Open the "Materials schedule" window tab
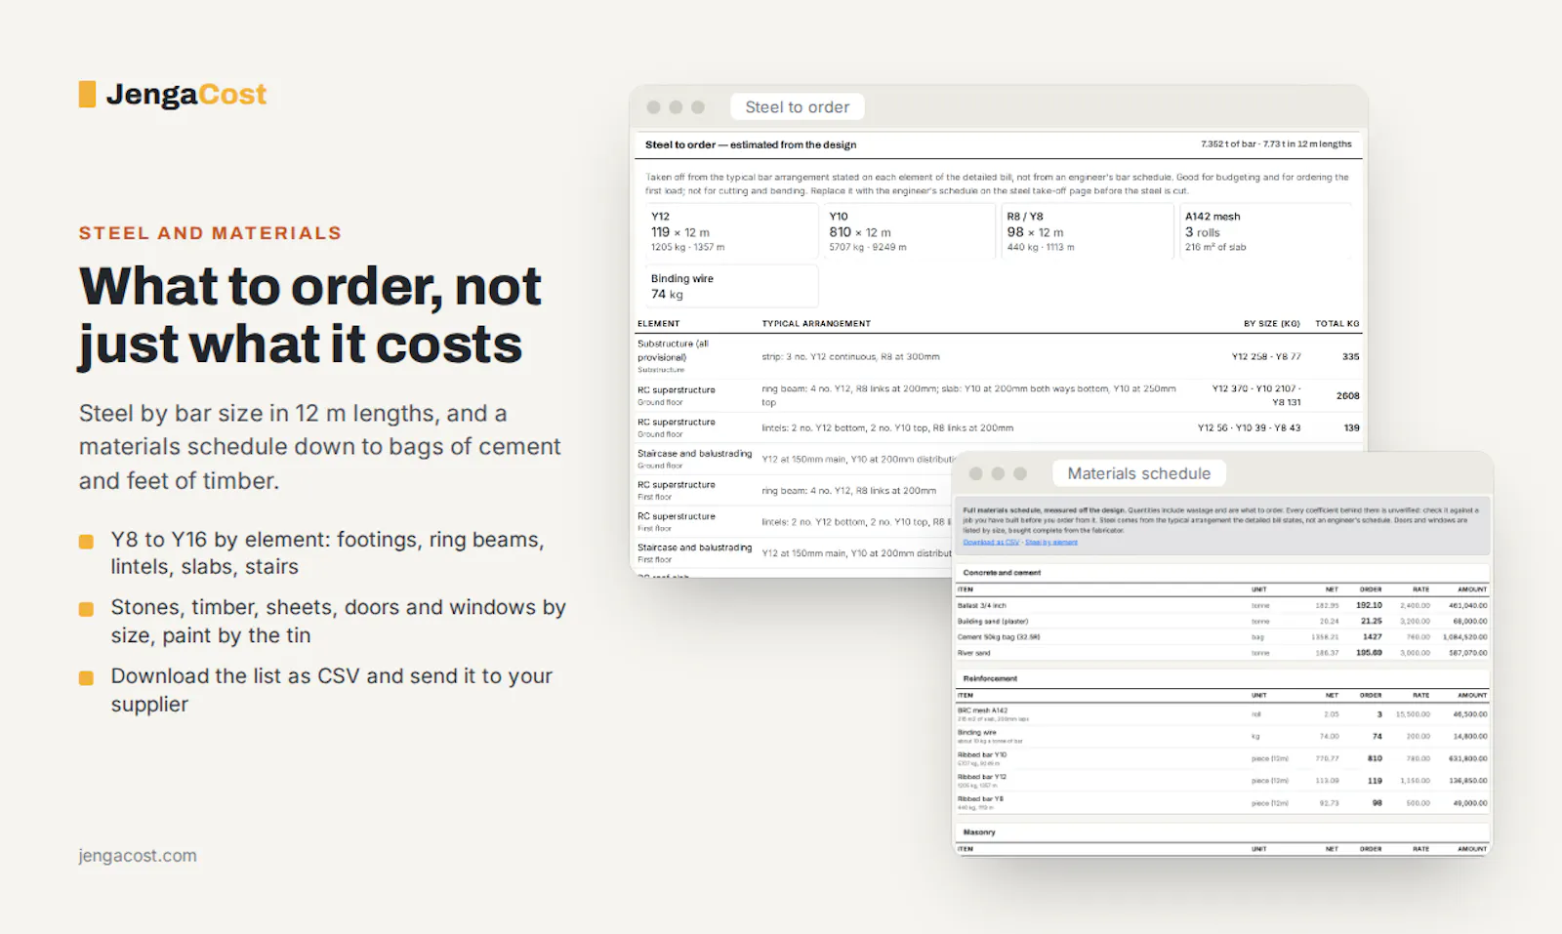This screenshot has height=934, width=1562. [1138, 473]
